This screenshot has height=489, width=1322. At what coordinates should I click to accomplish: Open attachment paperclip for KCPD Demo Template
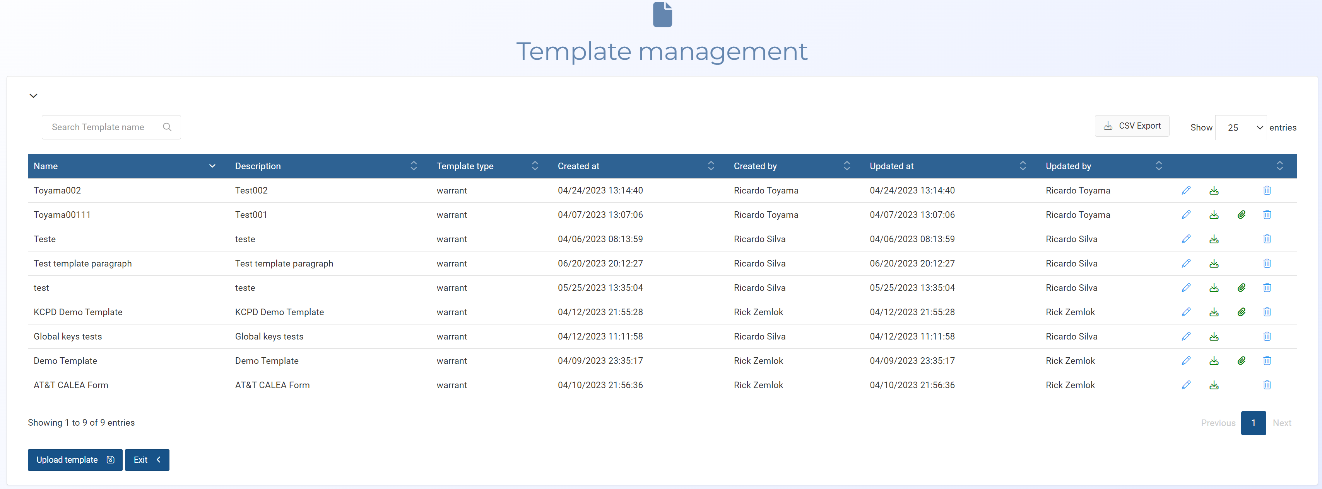tap(1241, 312)
